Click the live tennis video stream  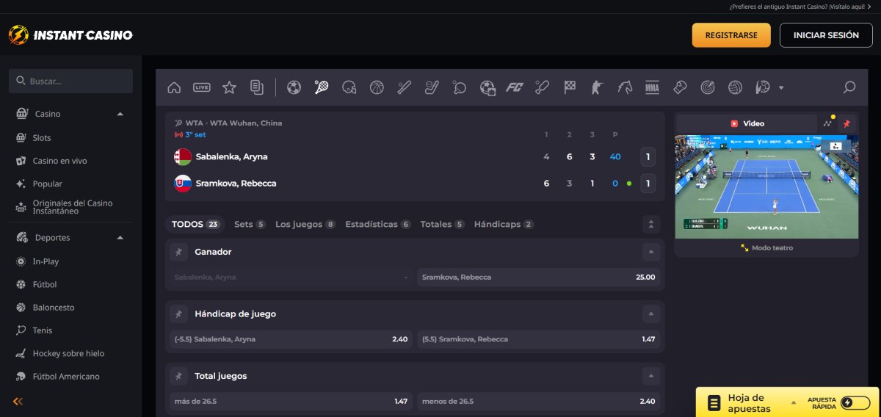coord(766,186)
